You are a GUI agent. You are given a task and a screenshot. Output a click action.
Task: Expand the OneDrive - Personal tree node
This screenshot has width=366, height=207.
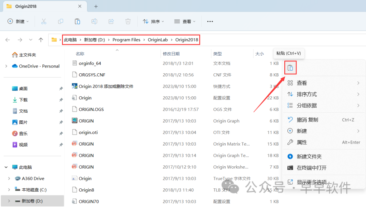6,66
